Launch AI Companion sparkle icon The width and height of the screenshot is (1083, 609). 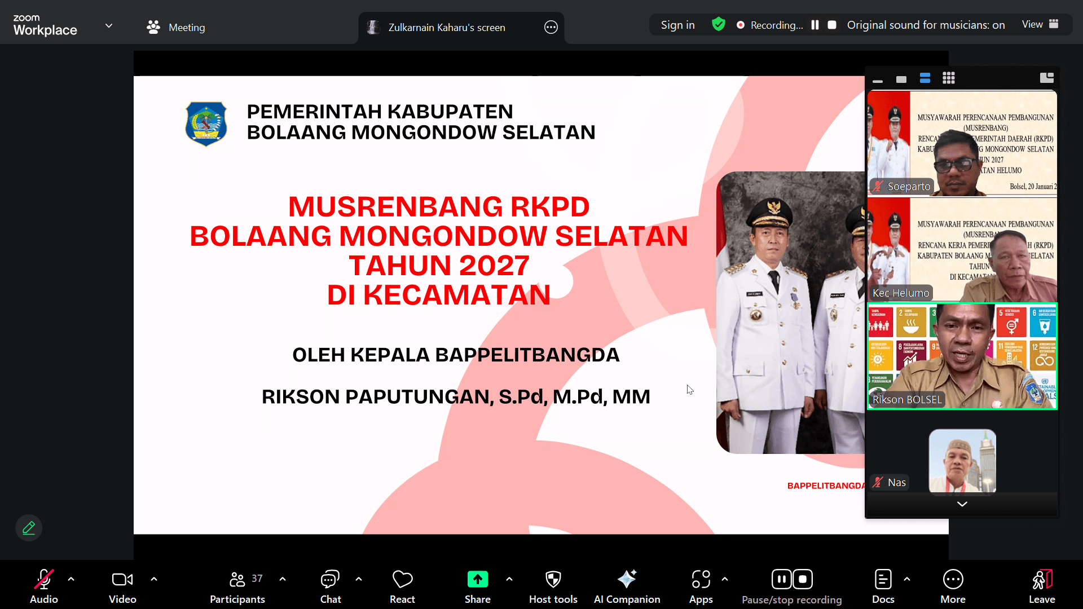[x=627, y=579]
